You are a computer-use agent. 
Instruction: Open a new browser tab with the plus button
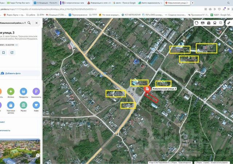click(x=193, y=3)
